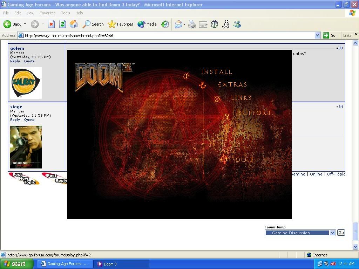This screenshot has width=359, height=269.
Task: Click the Go button next to Forum Jump
Action: pyautogui.click(x=341, y=233)
